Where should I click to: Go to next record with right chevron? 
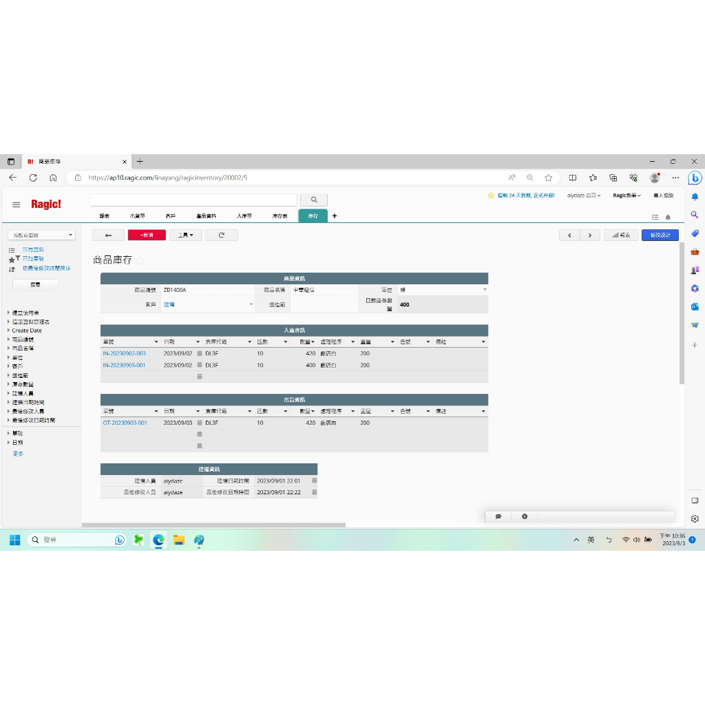(590, 235)
